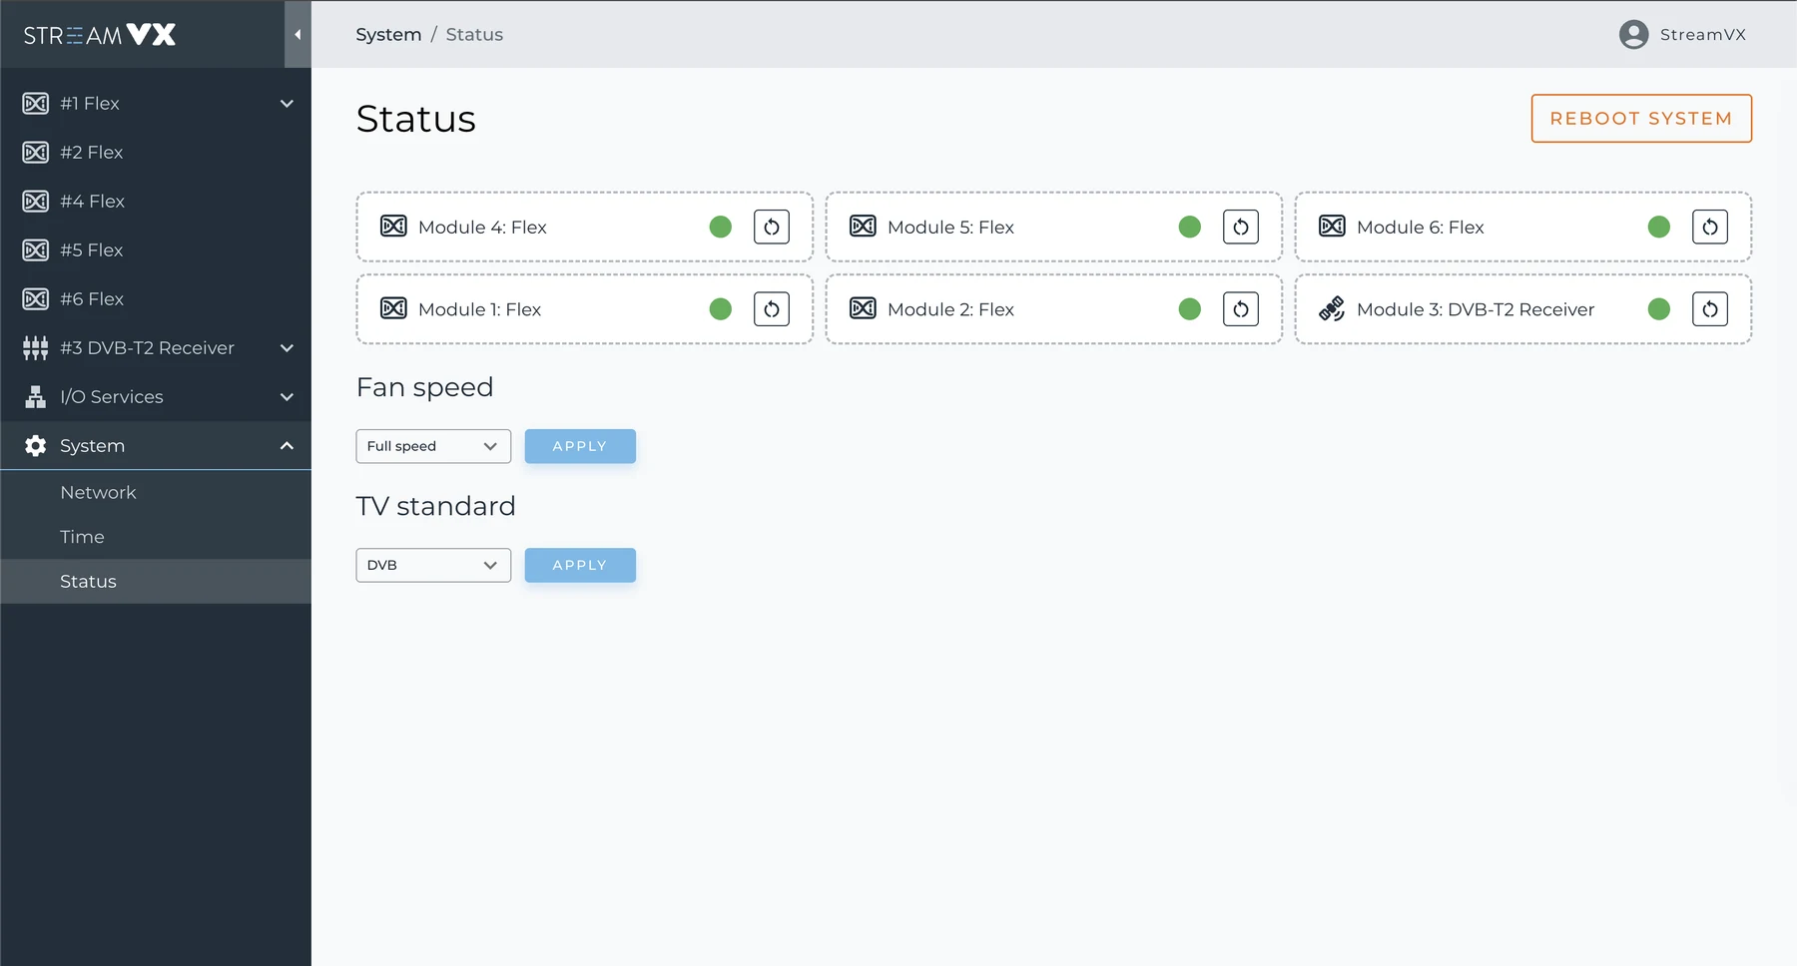Click Module 4 green status indicator
The height and width of the screenshot is (966, 1797).
point(721,227)
